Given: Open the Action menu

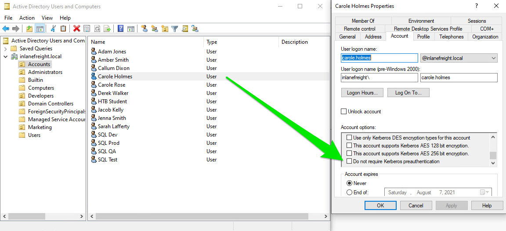Looking at the screenshot, I should pos(27,18).
